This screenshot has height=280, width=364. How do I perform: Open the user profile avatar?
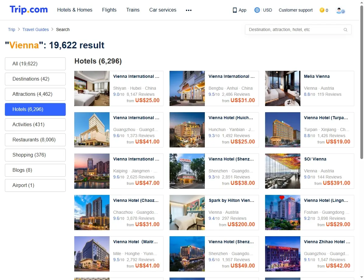pos(340,10)
